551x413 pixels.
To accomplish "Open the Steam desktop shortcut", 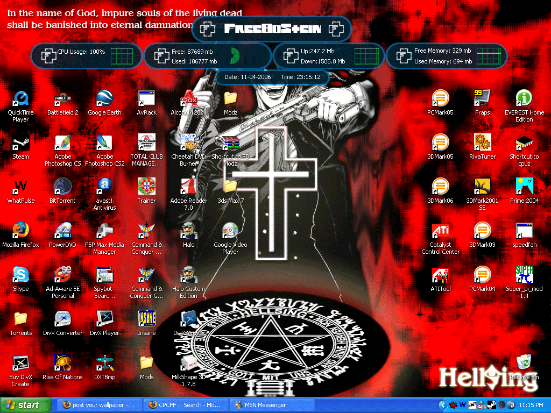I will 20,143.
